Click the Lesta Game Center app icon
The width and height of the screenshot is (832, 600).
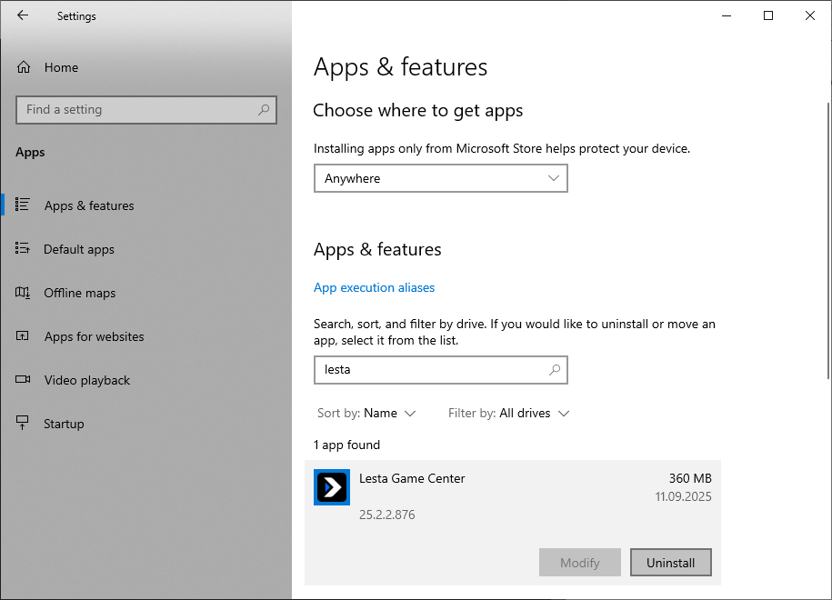tap(332, 487)
